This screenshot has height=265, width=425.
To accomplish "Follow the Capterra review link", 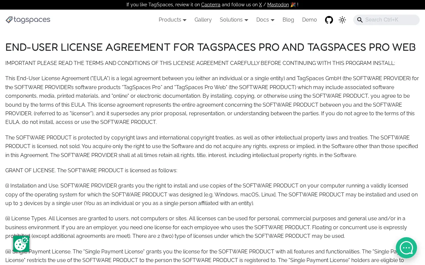I will click(x=211, y=5).
